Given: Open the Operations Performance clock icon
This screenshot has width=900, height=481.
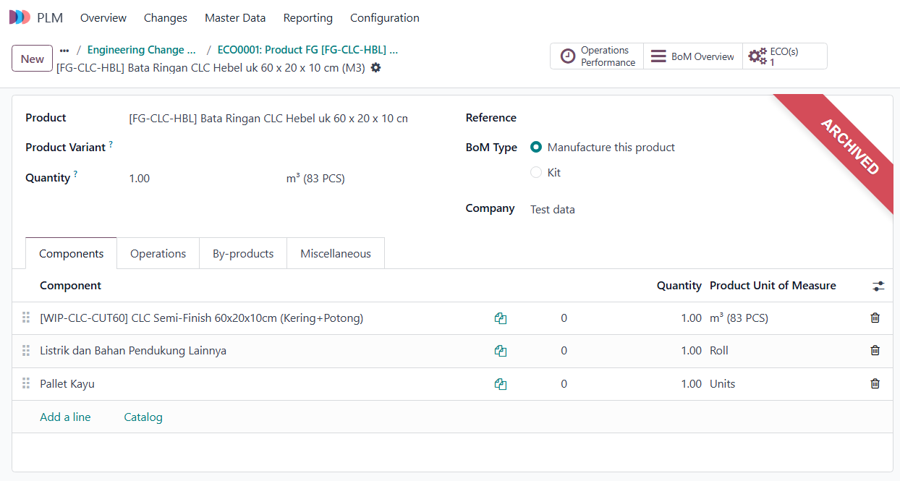Looking at the screenshot, I should (569, 56).
